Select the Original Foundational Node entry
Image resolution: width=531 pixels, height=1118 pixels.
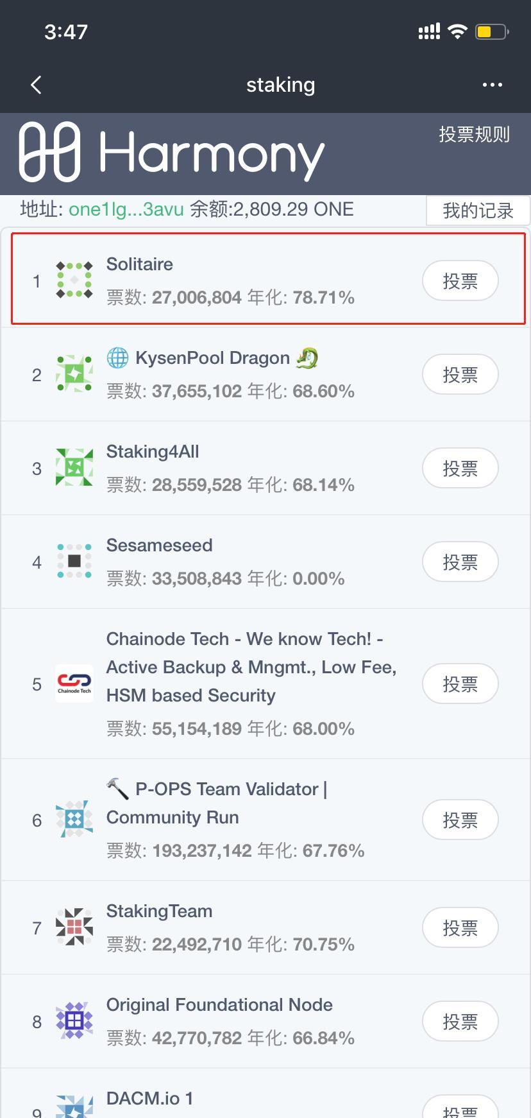pos(265,1021)
